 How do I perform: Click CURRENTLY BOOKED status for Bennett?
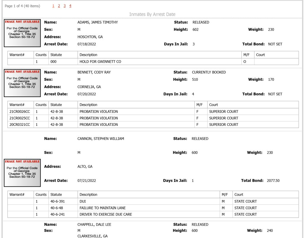(209, 72)
